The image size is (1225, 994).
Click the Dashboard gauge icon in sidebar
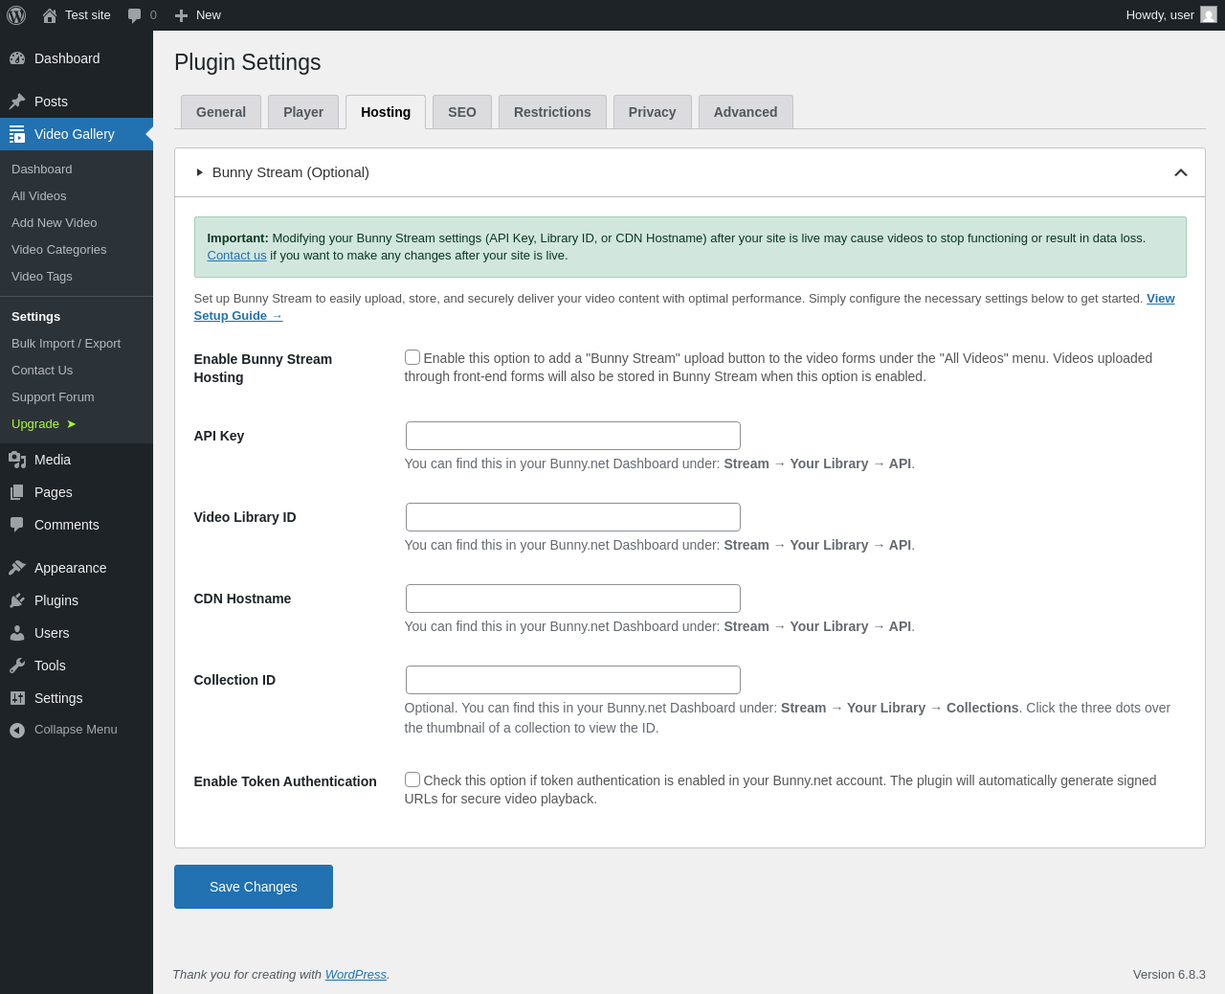point(17,58)
